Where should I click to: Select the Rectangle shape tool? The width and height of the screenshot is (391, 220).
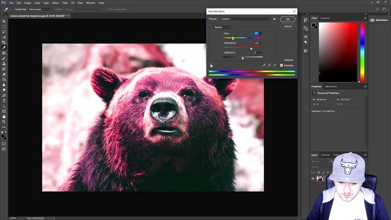[x=4, y=111]
